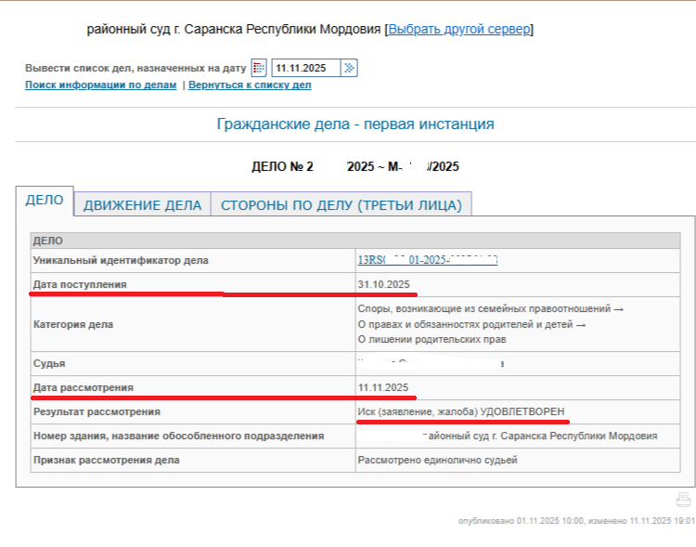Image resolution: width=696 pixels, height=547 pixels.
Task: Click the gray 'ДЕЛО' table header row
Action: point(355,241)
